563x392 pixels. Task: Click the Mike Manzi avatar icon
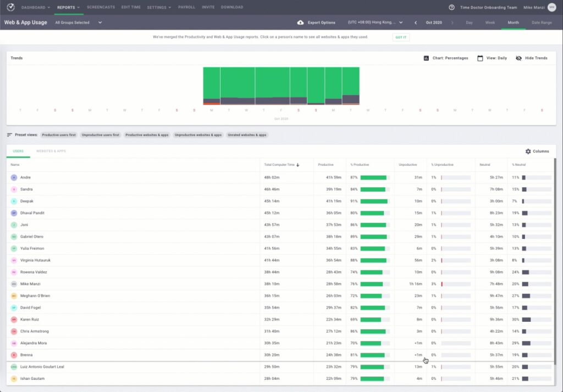pyautogui.click(x=554, y=7)
